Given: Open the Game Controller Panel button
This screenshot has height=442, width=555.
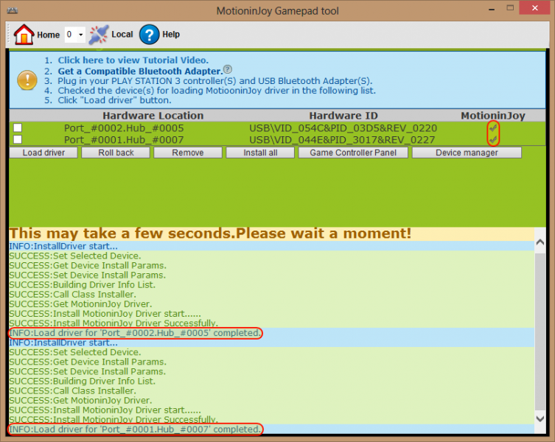Looking at the screenshot, I should point(353,152).
